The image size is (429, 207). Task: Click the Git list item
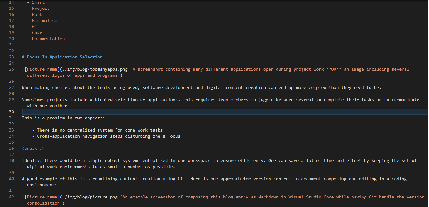click(x=35, y=26)
